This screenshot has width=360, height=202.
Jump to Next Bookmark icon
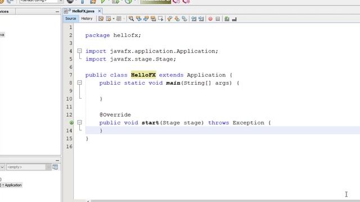177,19
